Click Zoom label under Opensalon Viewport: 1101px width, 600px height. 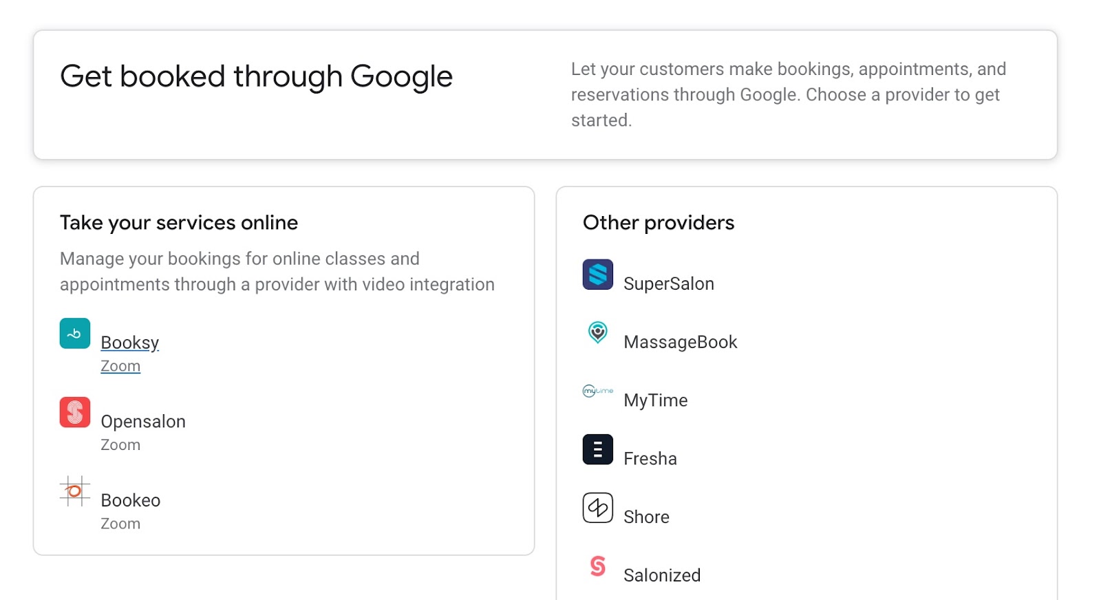120,445
